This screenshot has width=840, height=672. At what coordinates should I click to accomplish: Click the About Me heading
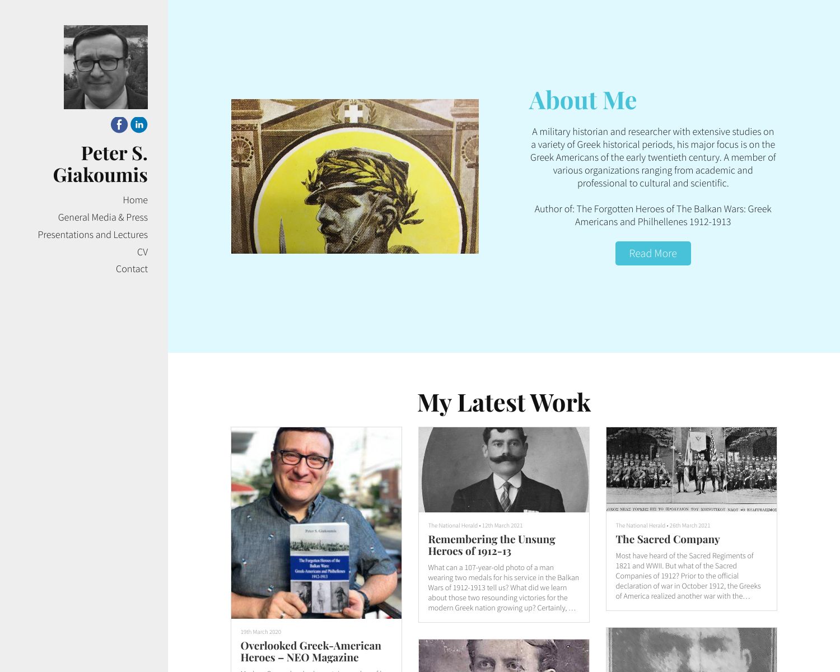(x=583, y=101)
